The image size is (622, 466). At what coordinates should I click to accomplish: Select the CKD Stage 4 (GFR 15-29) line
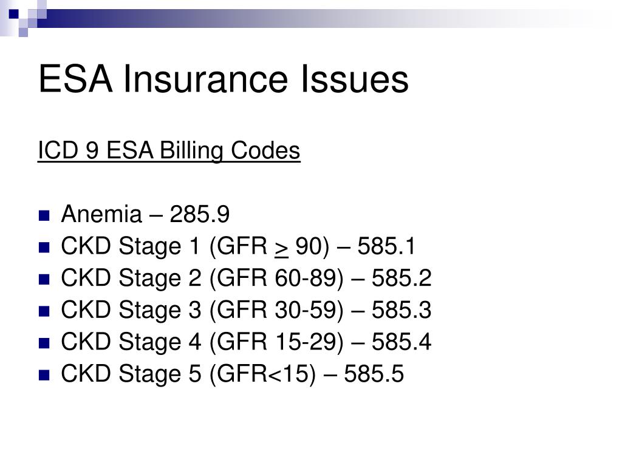point(246,342)
